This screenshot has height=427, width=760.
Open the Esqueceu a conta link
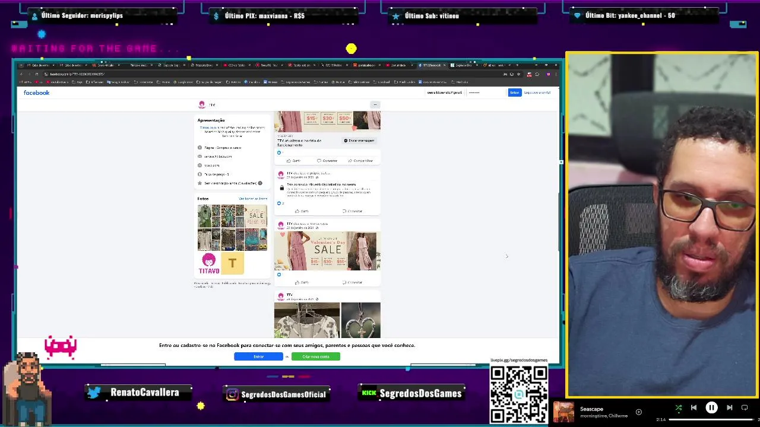coord(537,93)
